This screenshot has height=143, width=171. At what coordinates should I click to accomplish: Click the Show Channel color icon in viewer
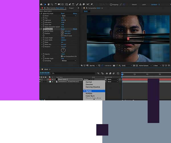[x=120, y=65]
